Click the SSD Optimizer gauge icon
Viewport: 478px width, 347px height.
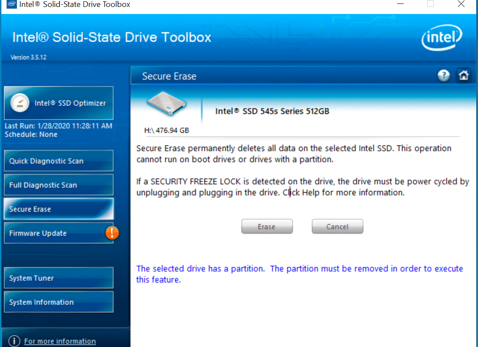tap(20, 103)
